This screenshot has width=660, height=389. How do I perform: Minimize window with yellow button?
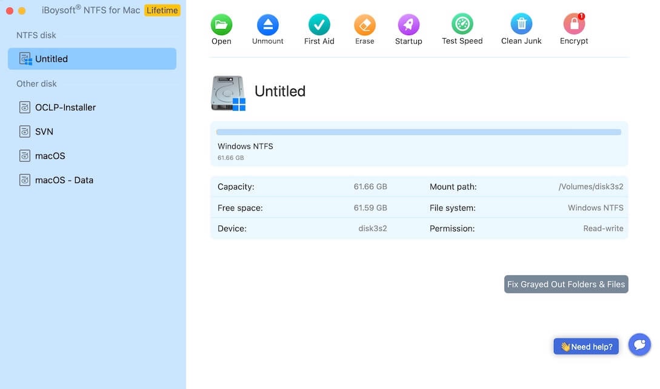click(22, 11)
